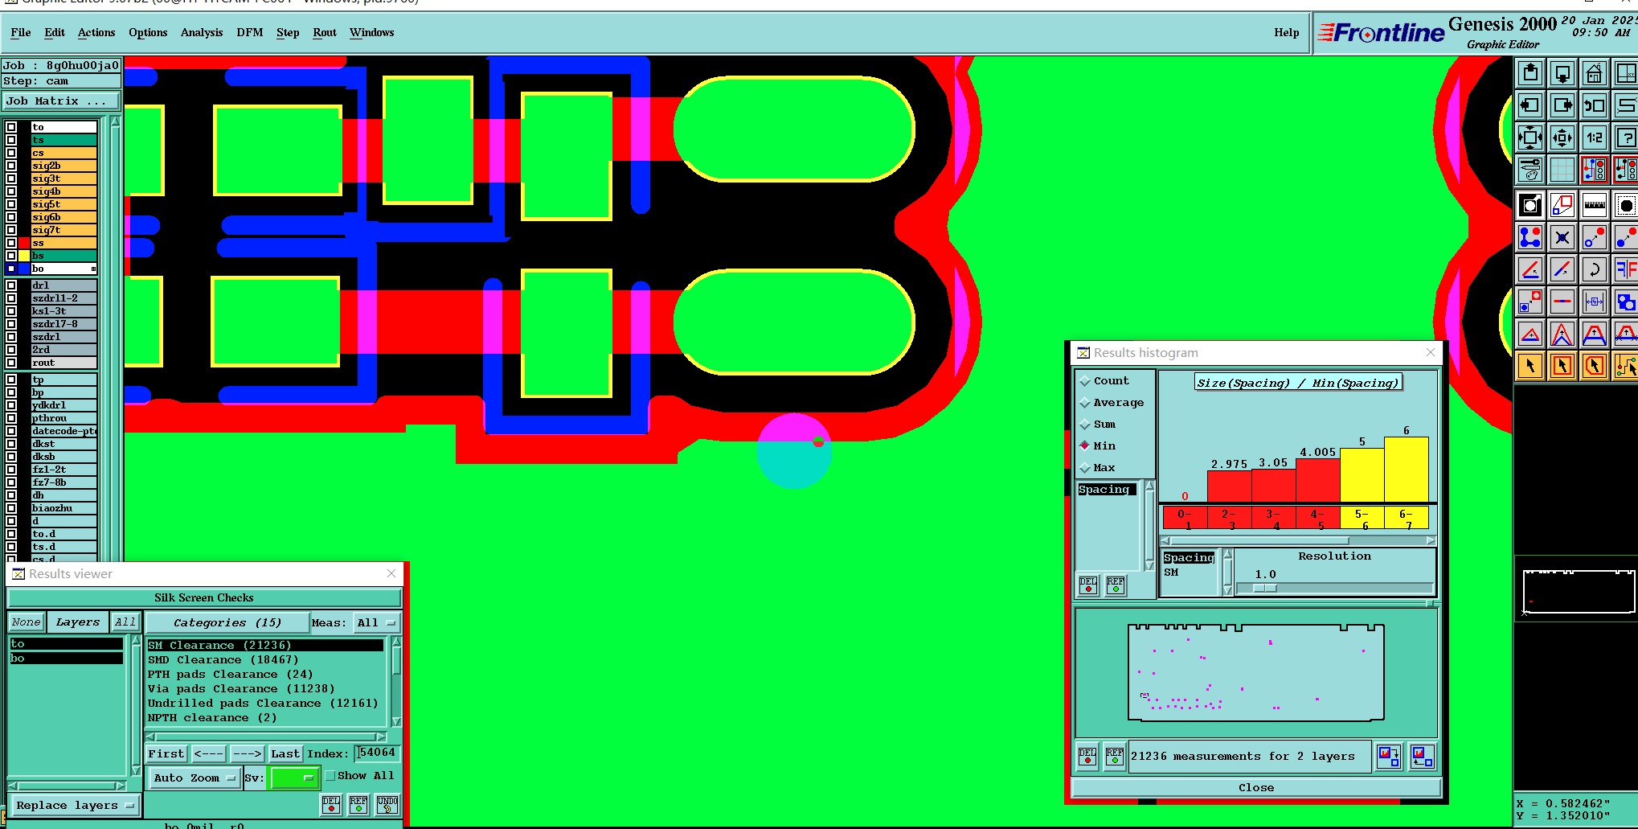The width and height of the screenshot is (1638, 829).
Task: Click the Last result button
Action: pos(285,754)
